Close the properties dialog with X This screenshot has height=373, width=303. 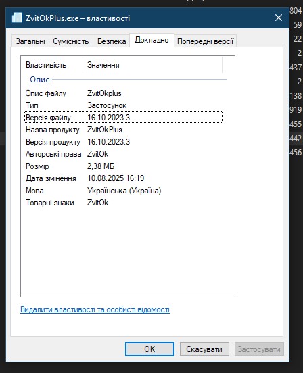pos(279,18)
